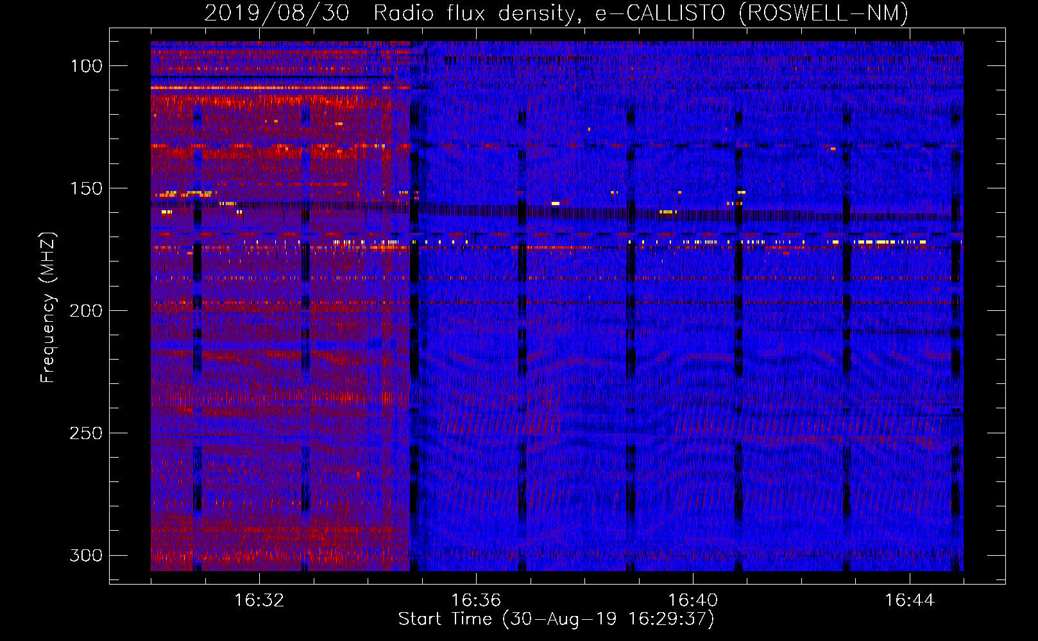Click the plot title text 'Radio flux density, e-CALLISTO (ROSWELL-NM)'
The width and height of the screenshot is (1038, 641).
click(641, 13)
